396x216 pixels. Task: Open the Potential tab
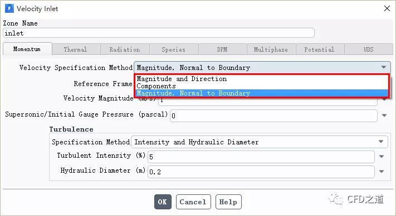(320, 49)
